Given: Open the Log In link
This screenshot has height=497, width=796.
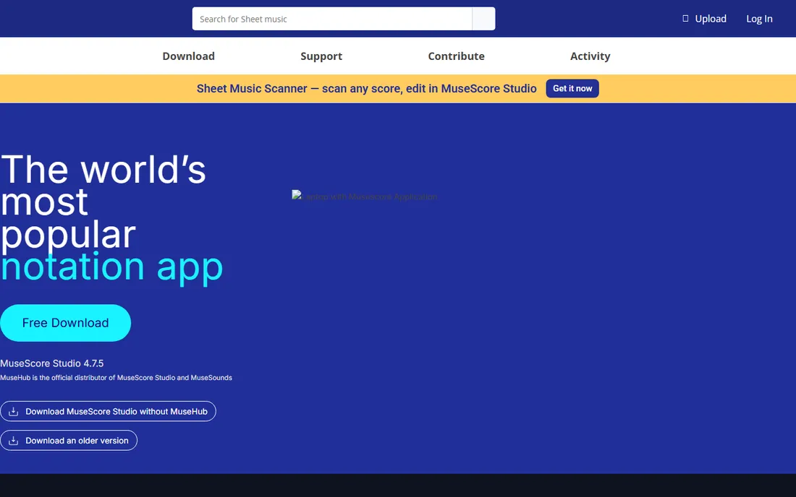Looking at the screenshot, I should [759, 19].
